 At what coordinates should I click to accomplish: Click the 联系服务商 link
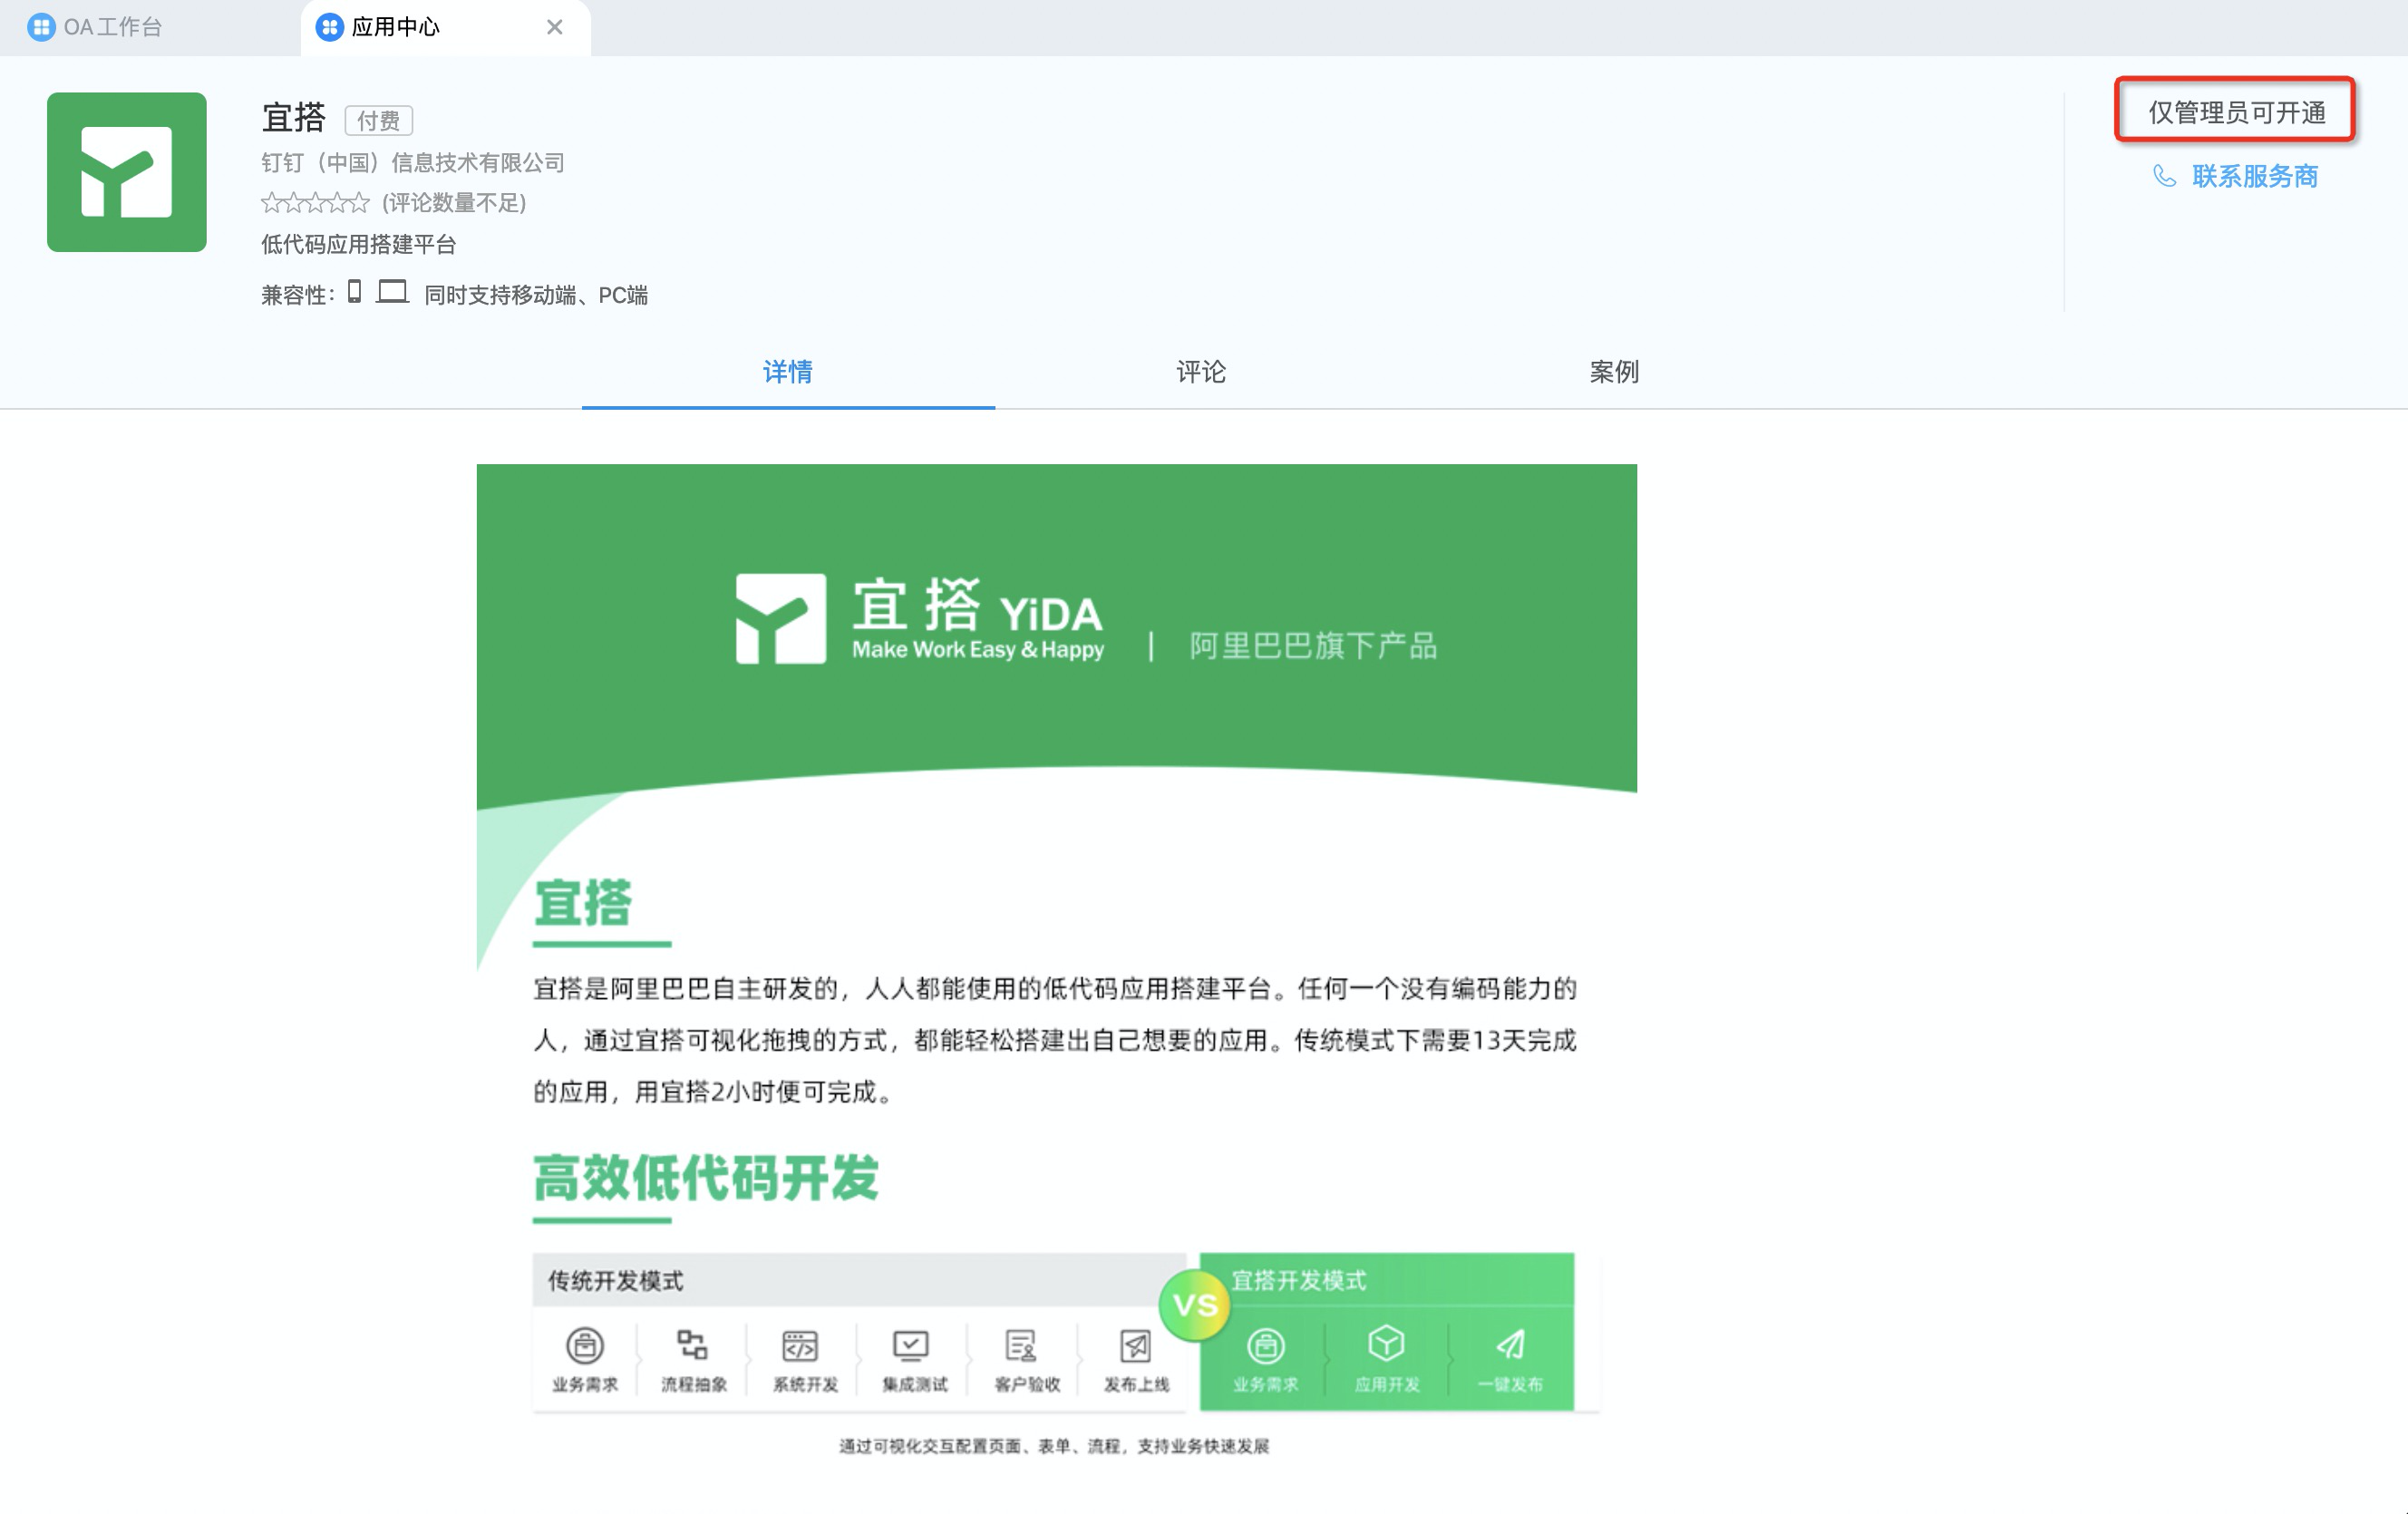pyautogui.click(x=2254, y=176)
